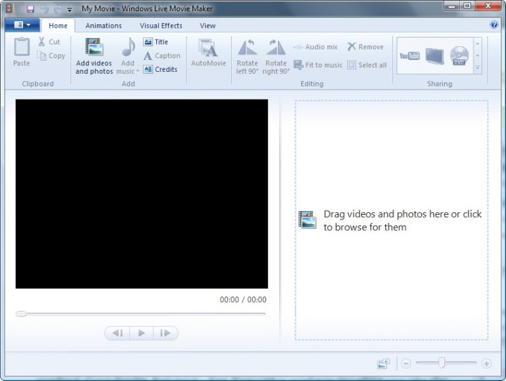506x381 pixels.
Task: Choose Select all
Action: pos(367,65)
